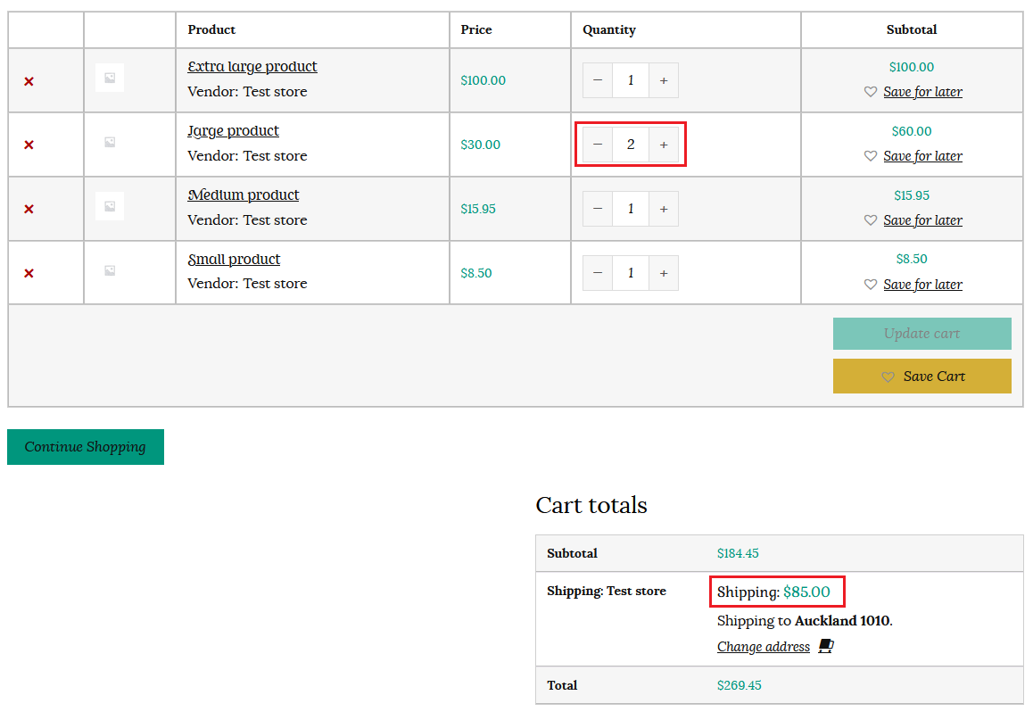This screenshot has width=1033, height=712.
Task: Click truck icon beside Change address
Action: (826, 646)
